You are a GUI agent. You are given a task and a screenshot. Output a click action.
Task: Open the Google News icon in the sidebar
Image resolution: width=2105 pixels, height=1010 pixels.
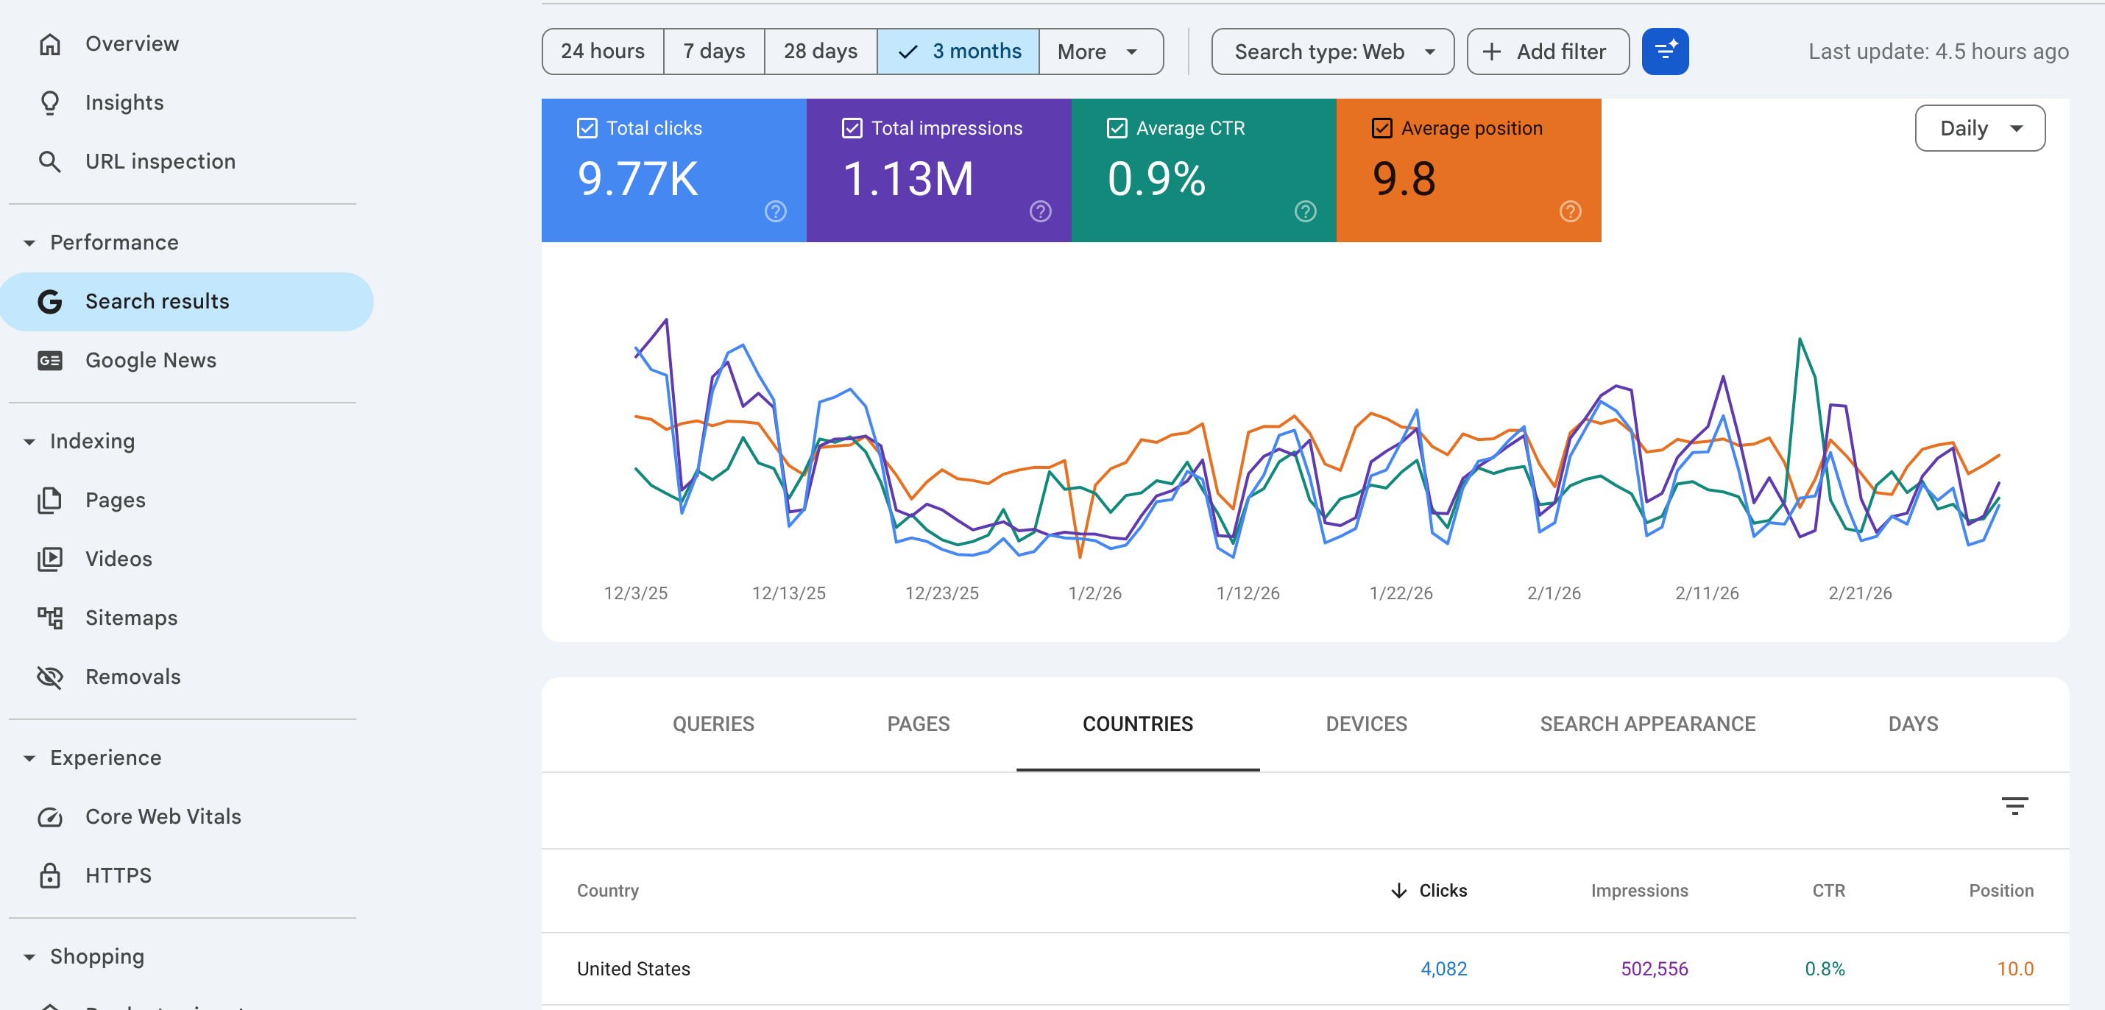click(x=50, y=361)
